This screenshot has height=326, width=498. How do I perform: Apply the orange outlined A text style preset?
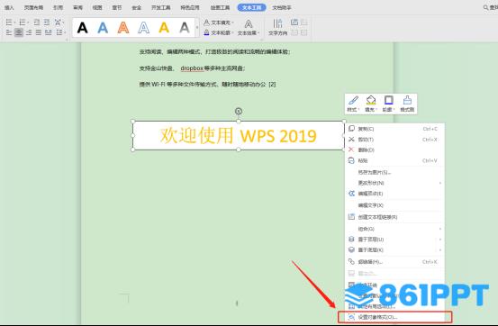[x=123, y=28]
